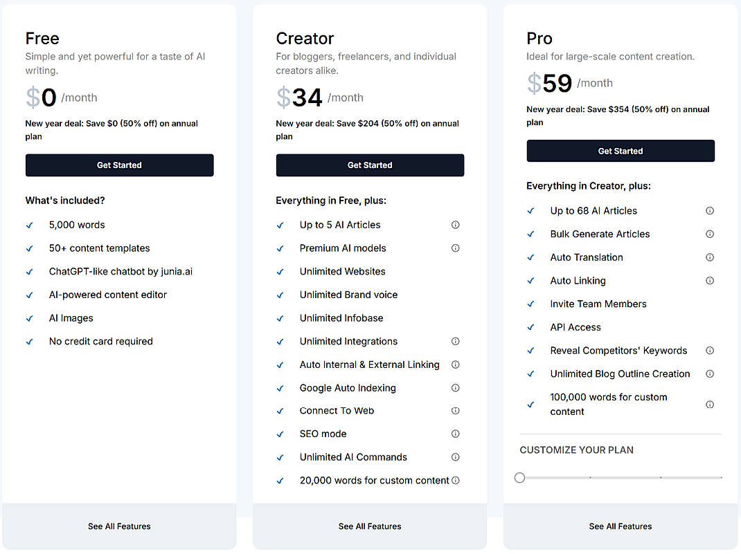This screenshot has height=554, width=741.
Task: Click Get Started on the Pro plan
Action: point(620,151)
